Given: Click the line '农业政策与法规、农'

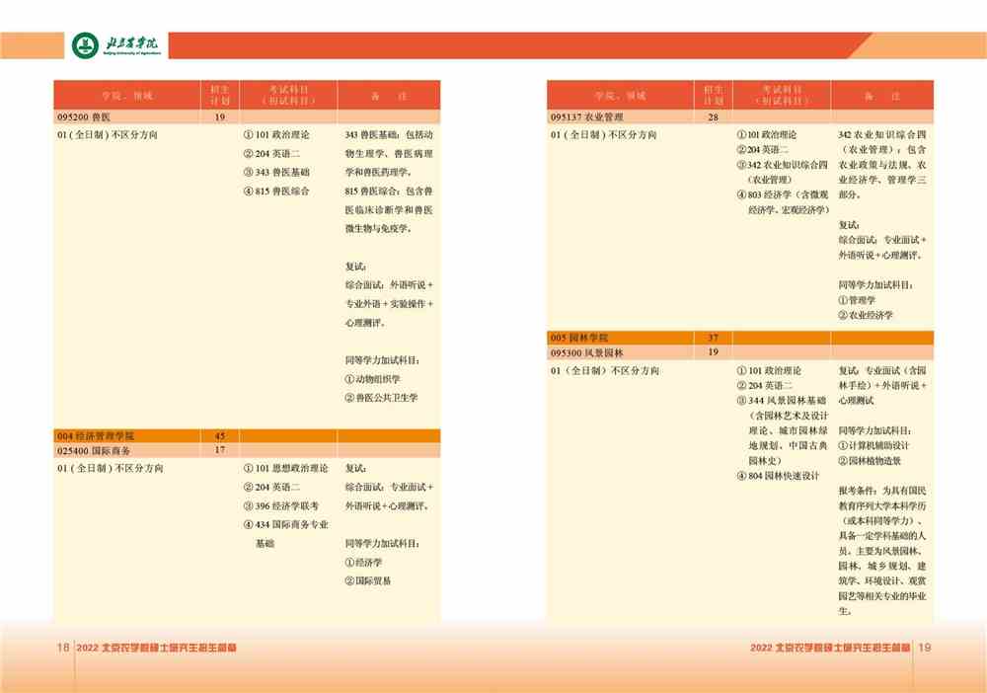Looking at the screenshot, I should pyautogui.click(x=881, y=165).
